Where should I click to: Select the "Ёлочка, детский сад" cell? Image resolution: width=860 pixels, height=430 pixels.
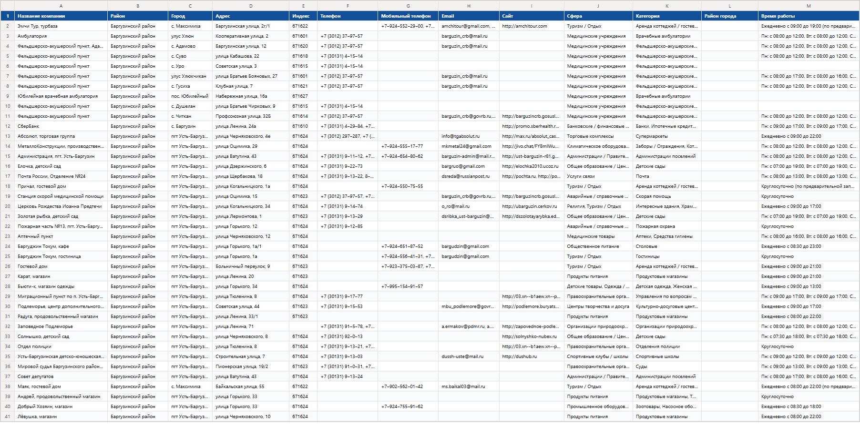[x=61, y=166]
